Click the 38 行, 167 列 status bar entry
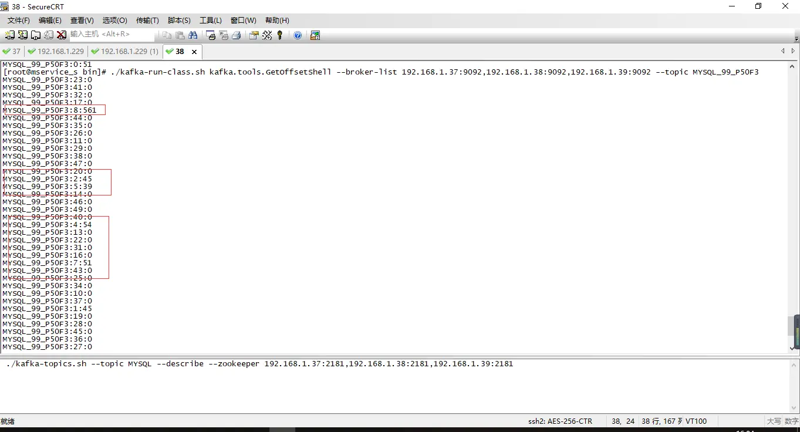 [x=662, y=421]
